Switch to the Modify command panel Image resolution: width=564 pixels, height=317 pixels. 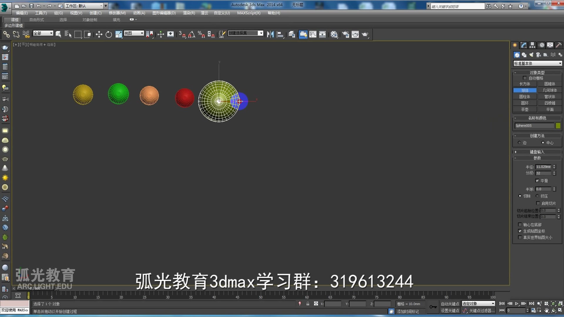coord(523,45)
